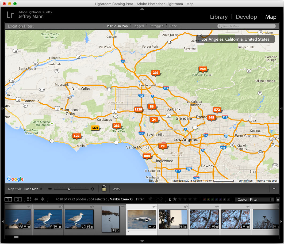
Task: Turn filters off with filmstrip filter switch
Action: [278, 199]
